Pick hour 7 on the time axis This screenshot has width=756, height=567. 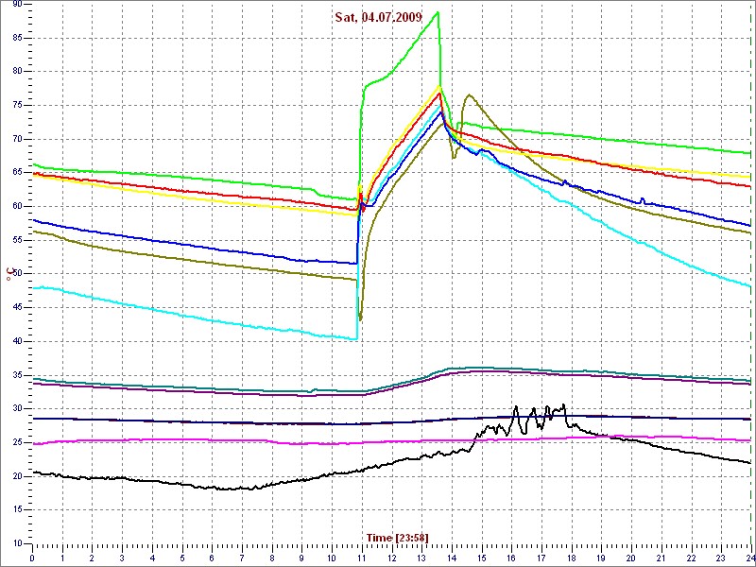(242, 558)
